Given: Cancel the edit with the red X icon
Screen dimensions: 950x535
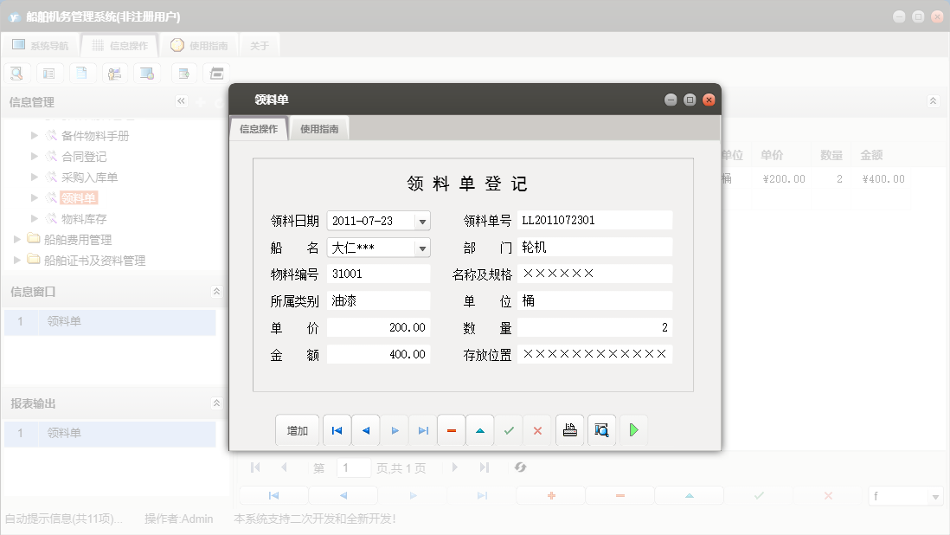Looking at the screenshot, I should 537,430.
